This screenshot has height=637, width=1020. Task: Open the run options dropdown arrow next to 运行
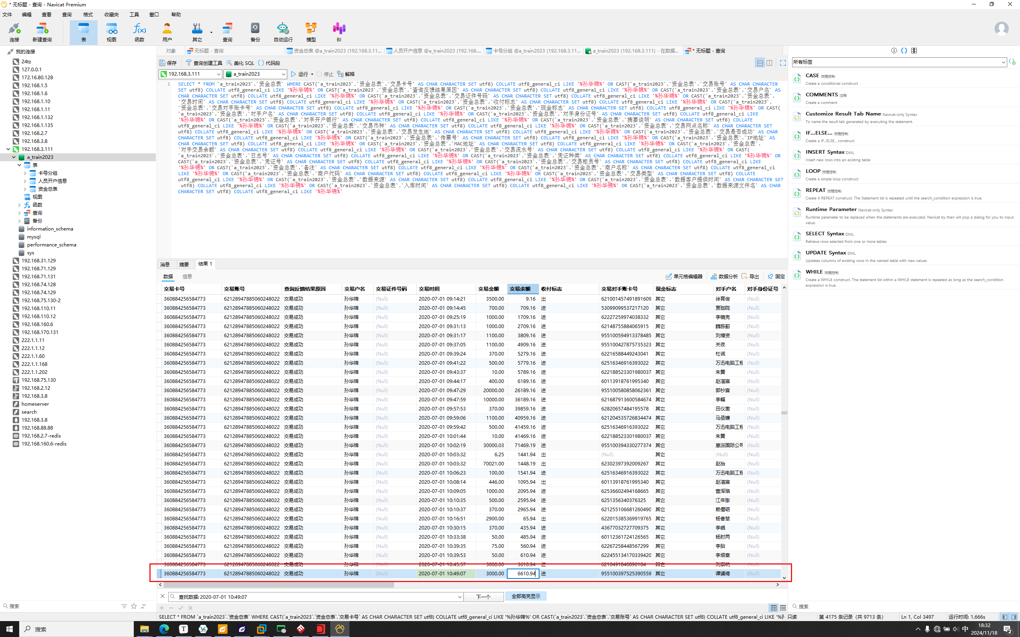(312, 74)
